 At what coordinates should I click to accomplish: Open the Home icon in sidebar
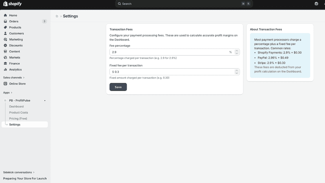(x=5, y=15)
